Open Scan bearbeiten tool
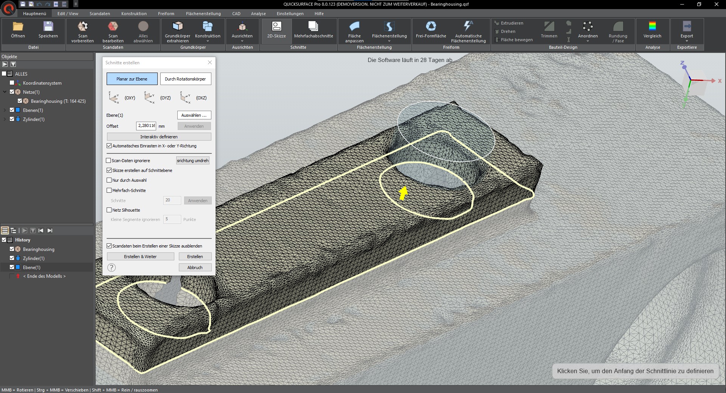Screen dimensions: 726x393 click(113, 32)
